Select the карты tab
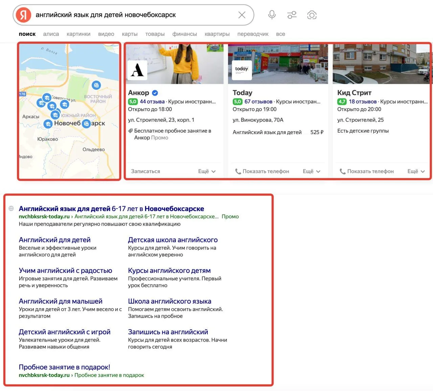 [130, 34]
